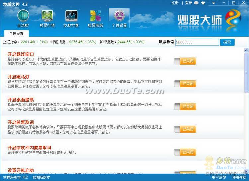
Task: Go to 炒股大赛 contest page
Action: tap(71, 19)
